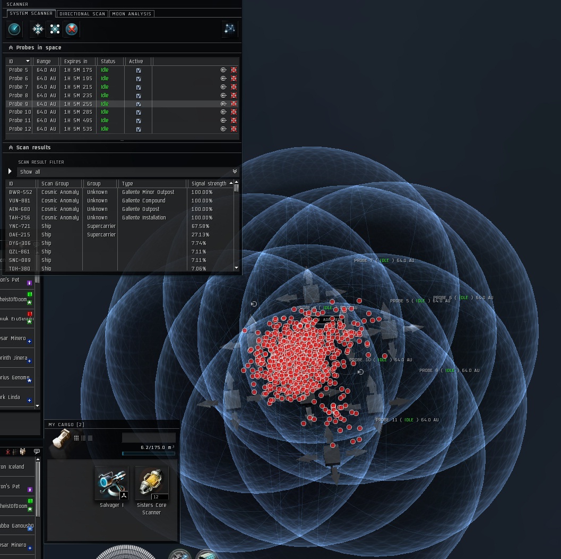Recover Probe 7 using its arrow icon
The image size is (561, 559).
(223, 87)
